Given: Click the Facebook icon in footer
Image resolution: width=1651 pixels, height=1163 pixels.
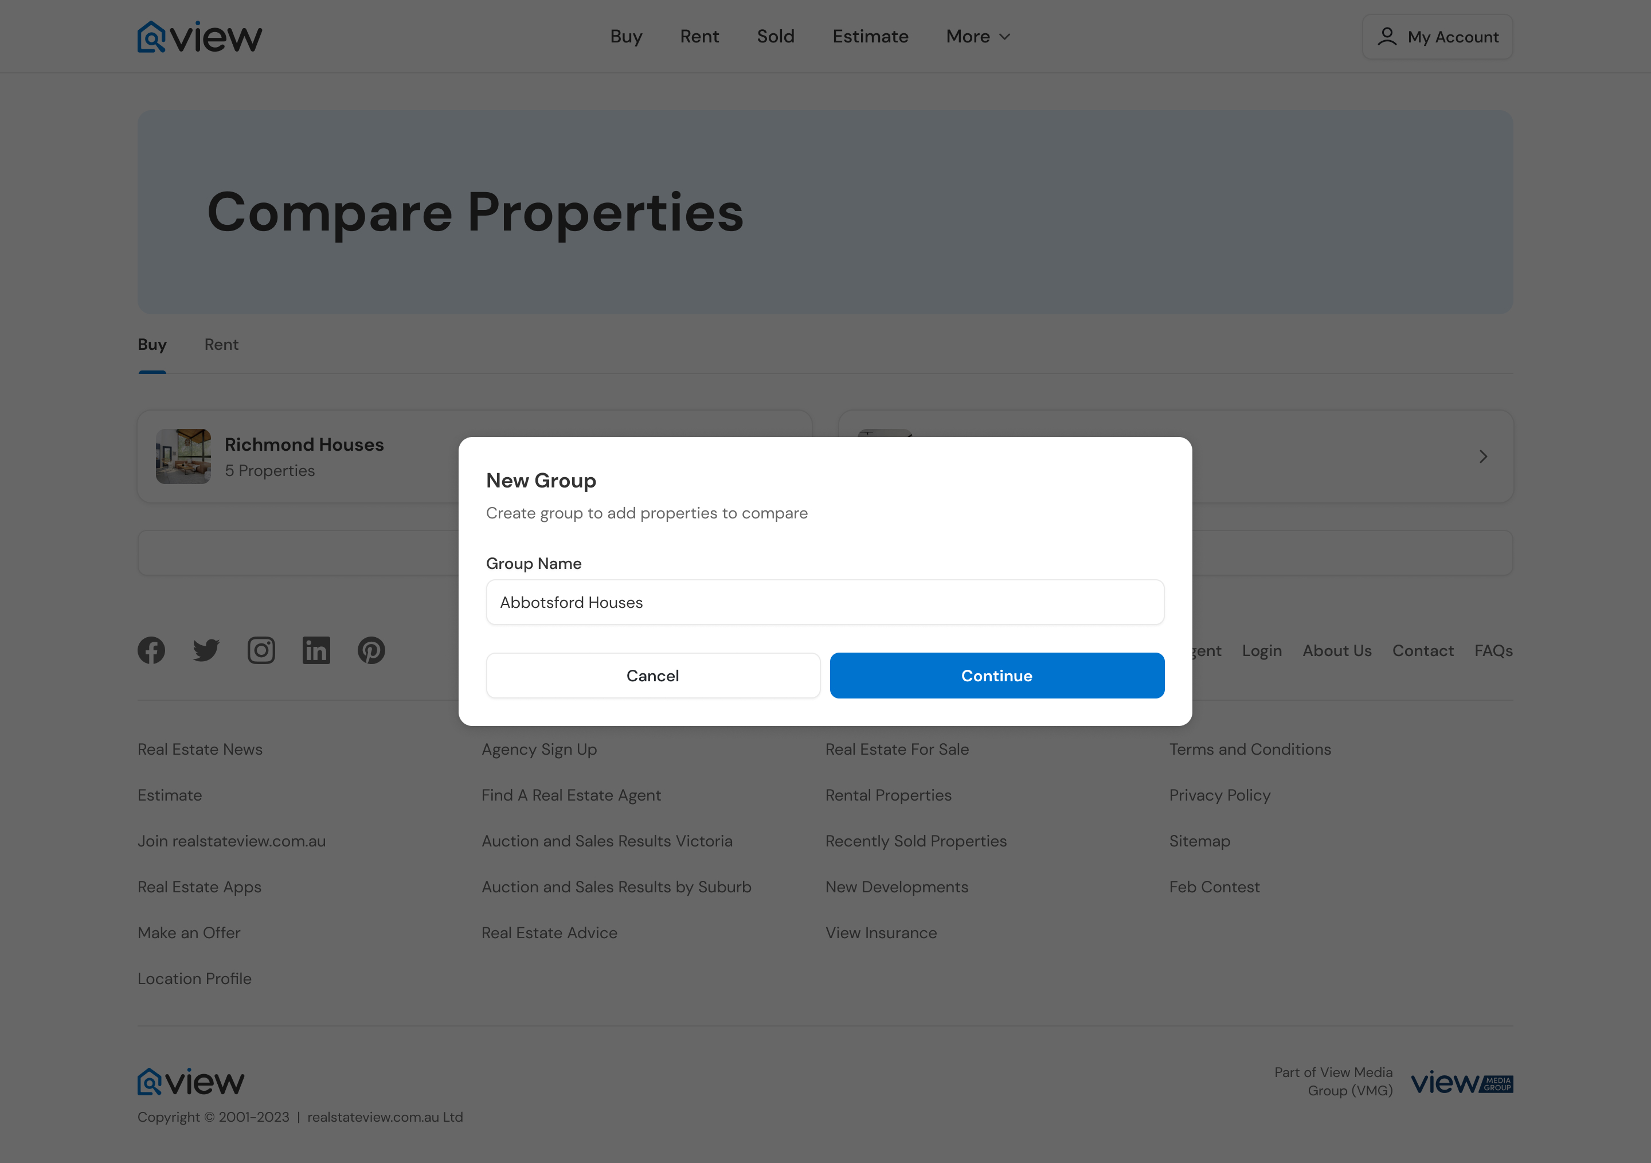Looking at the screenshot, I should (x=151, y=650).
